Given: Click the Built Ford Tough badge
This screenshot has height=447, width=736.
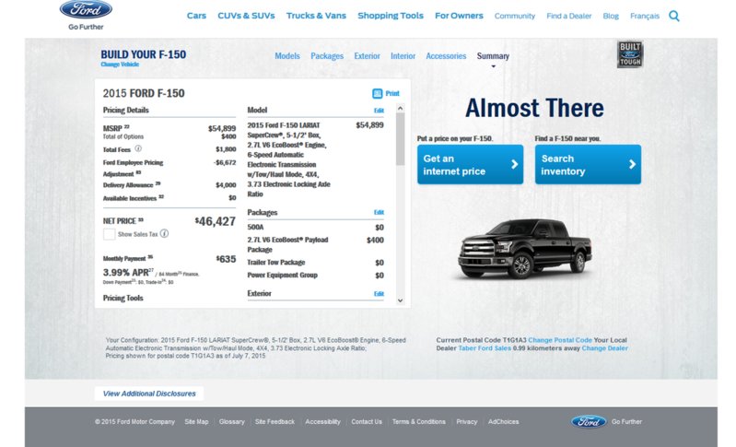Looking at the screenshot, I should 630,54.
